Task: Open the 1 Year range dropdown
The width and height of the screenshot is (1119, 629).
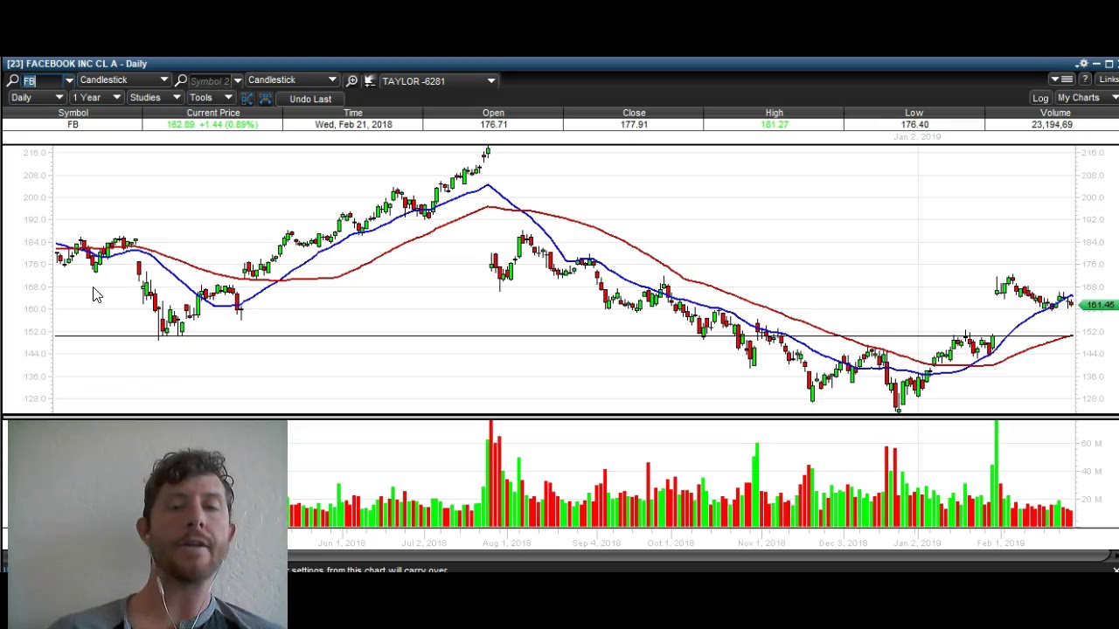Action: [x=96, y=98]
